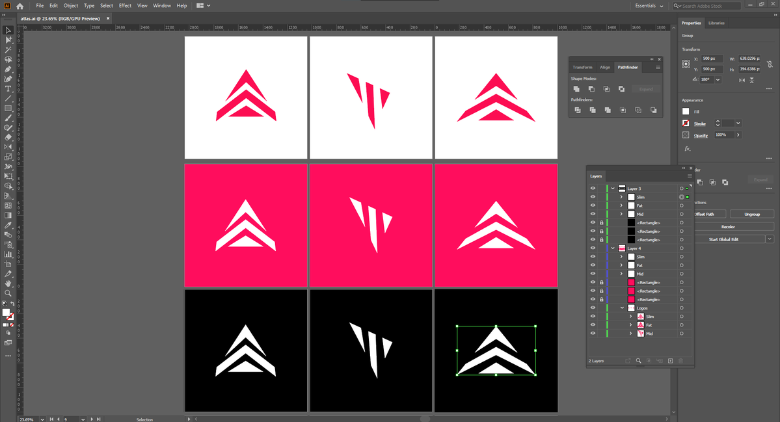Click the Locate Object magnifier icon
This screenshot has width=780, height=422.
638,361
